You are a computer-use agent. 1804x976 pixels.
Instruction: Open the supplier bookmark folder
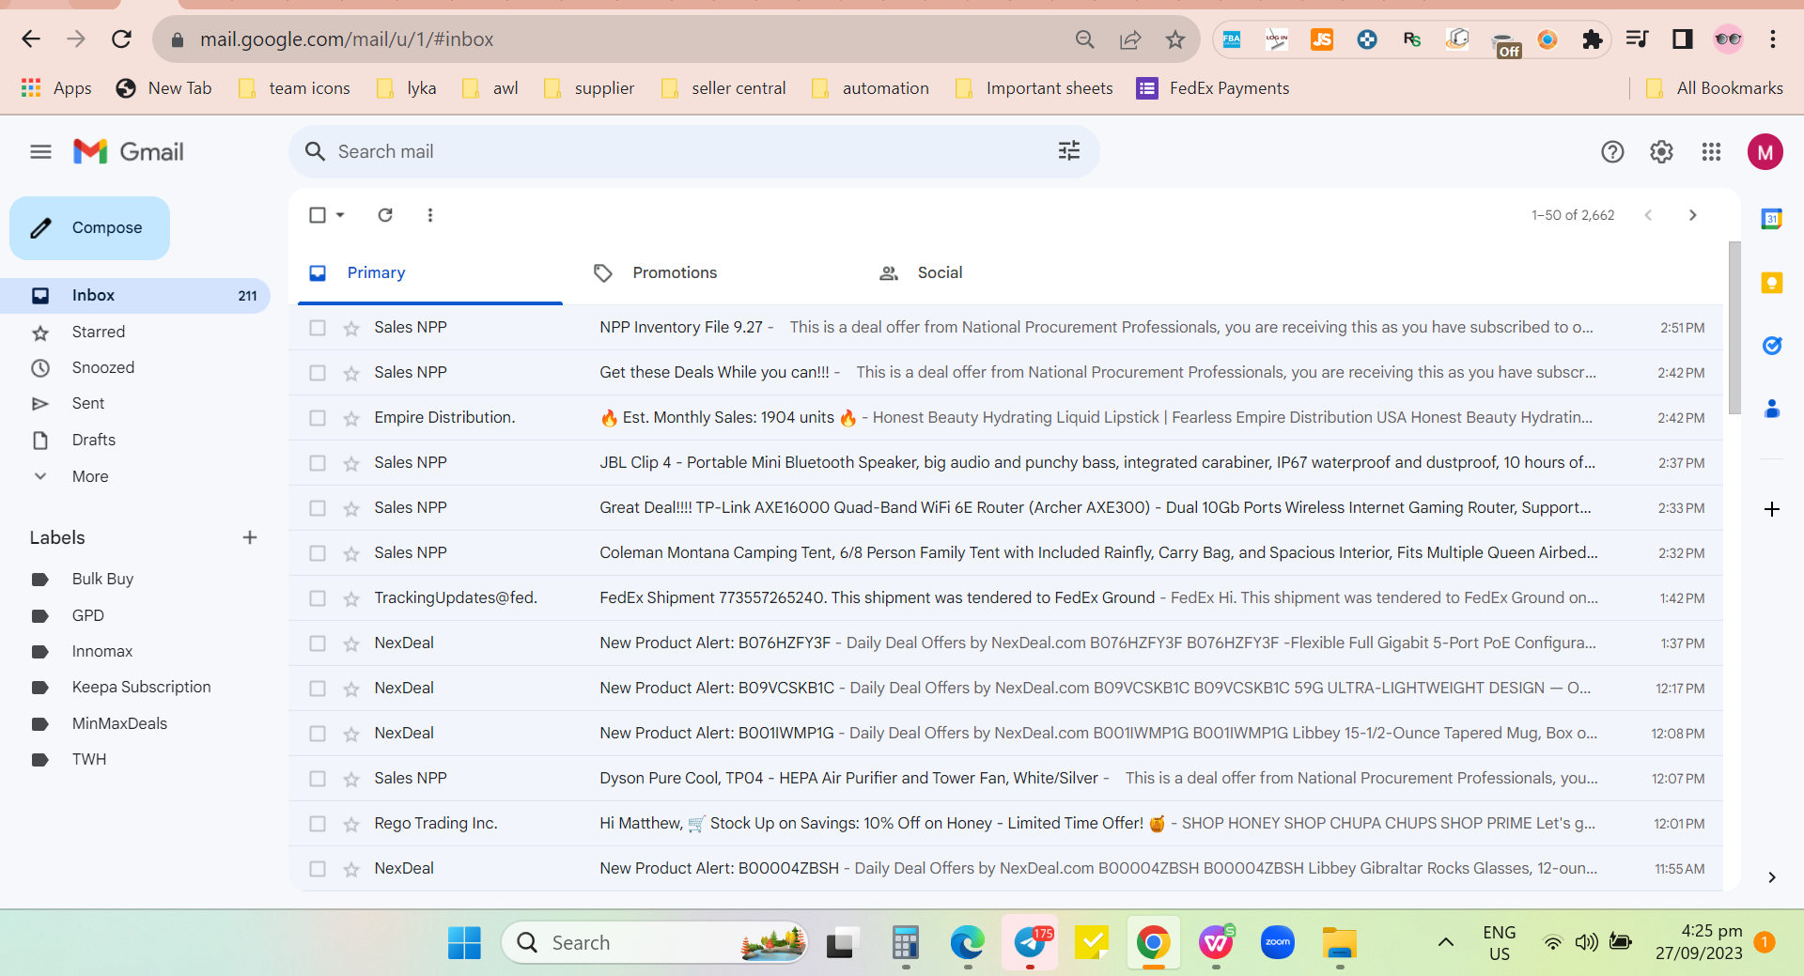(x=590, y=88)
